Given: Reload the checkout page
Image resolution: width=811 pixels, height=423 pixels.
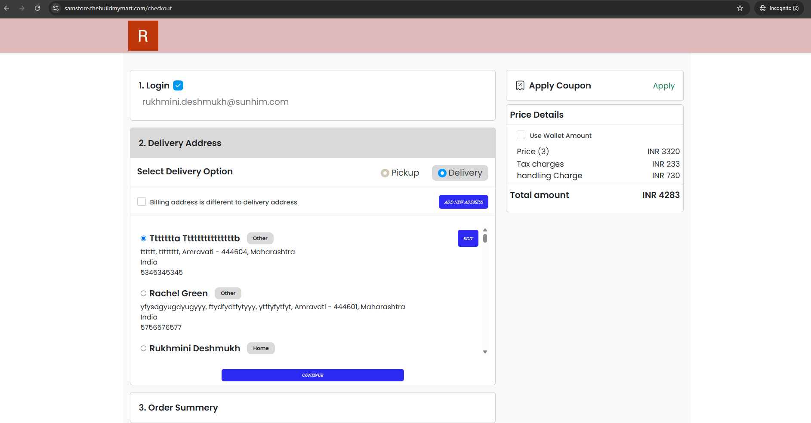Looking at the screenshot, I should click(37, 8).
